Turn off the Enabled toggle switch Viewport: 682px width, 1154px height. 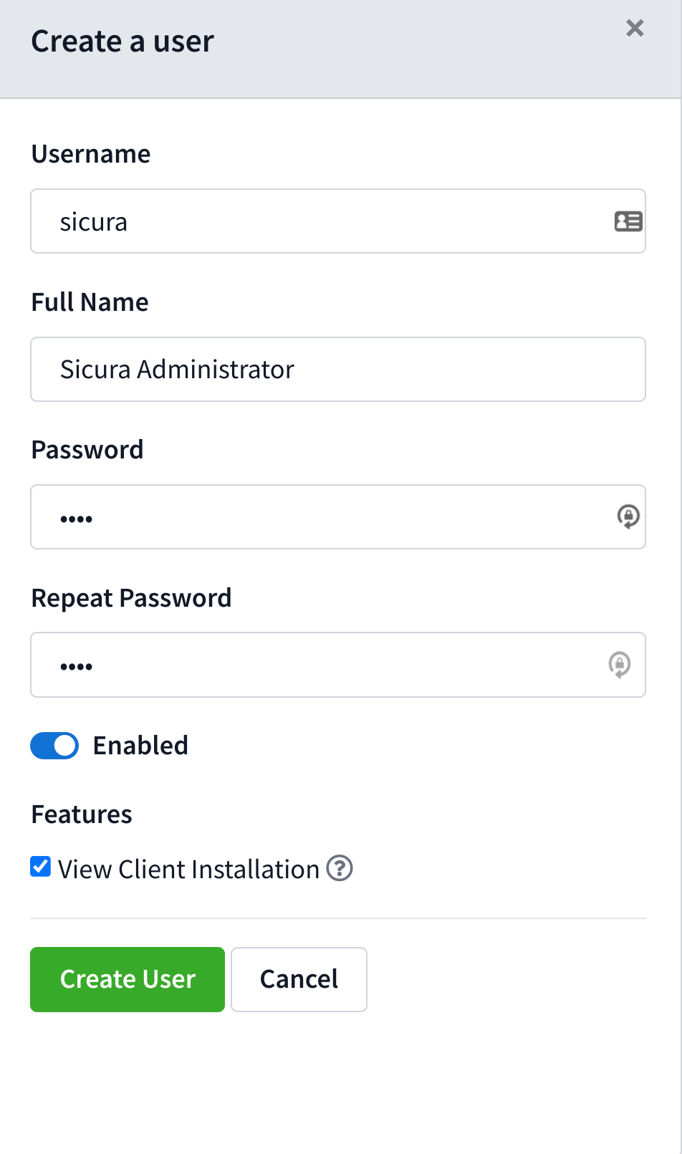pos(54,746)
